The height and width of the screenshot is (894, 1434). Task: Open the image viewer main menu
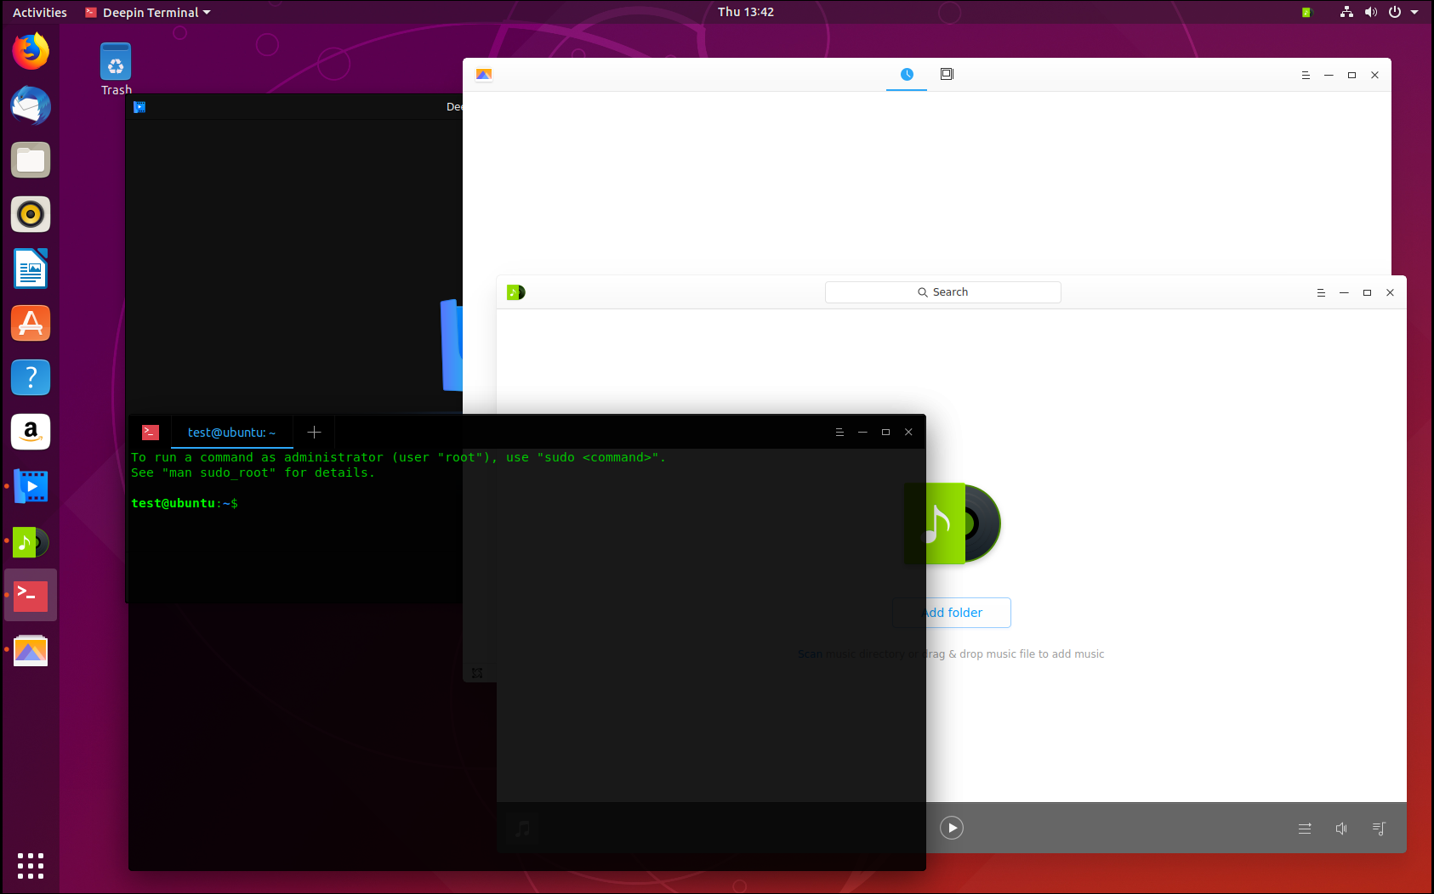click(1306, 76)
